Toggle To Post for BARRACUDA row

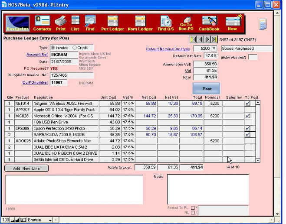(x=248, y=135)
